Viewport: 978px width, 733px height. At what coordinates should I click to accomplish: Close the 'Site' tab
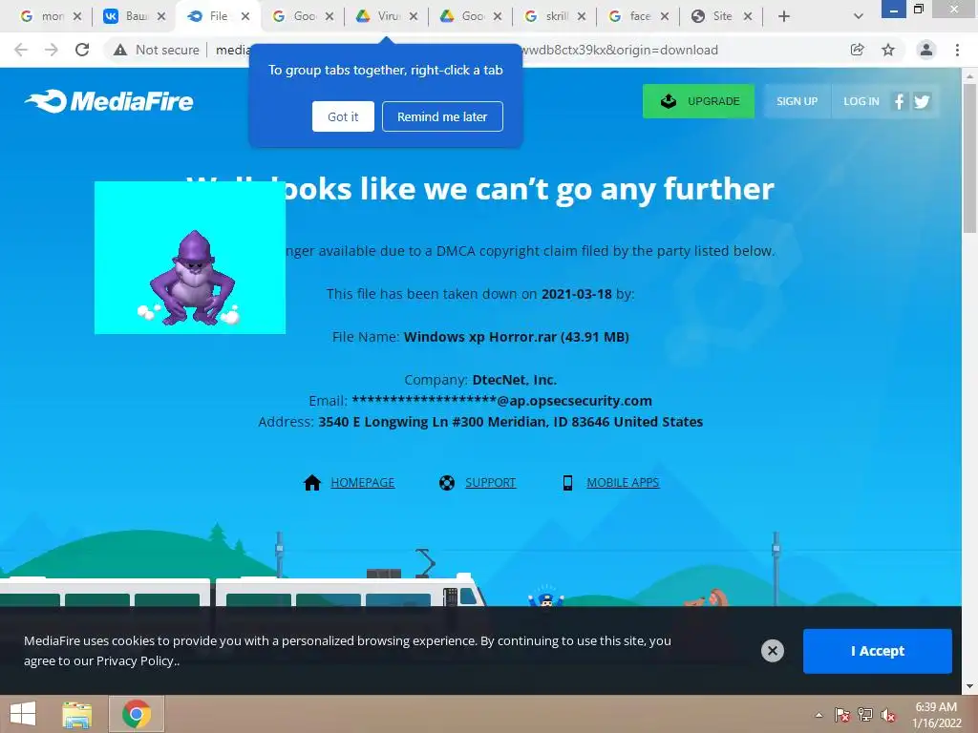point(748,16)
